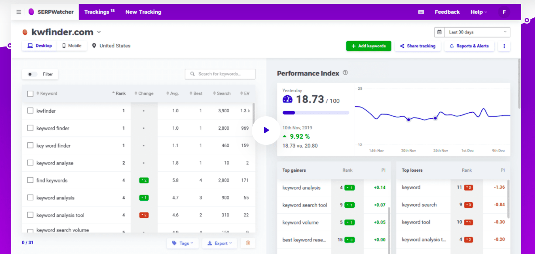This screenshot has width=535, height=254.
Task: Click the red -3 badge in keyword search row
Action: coord(468,205)
